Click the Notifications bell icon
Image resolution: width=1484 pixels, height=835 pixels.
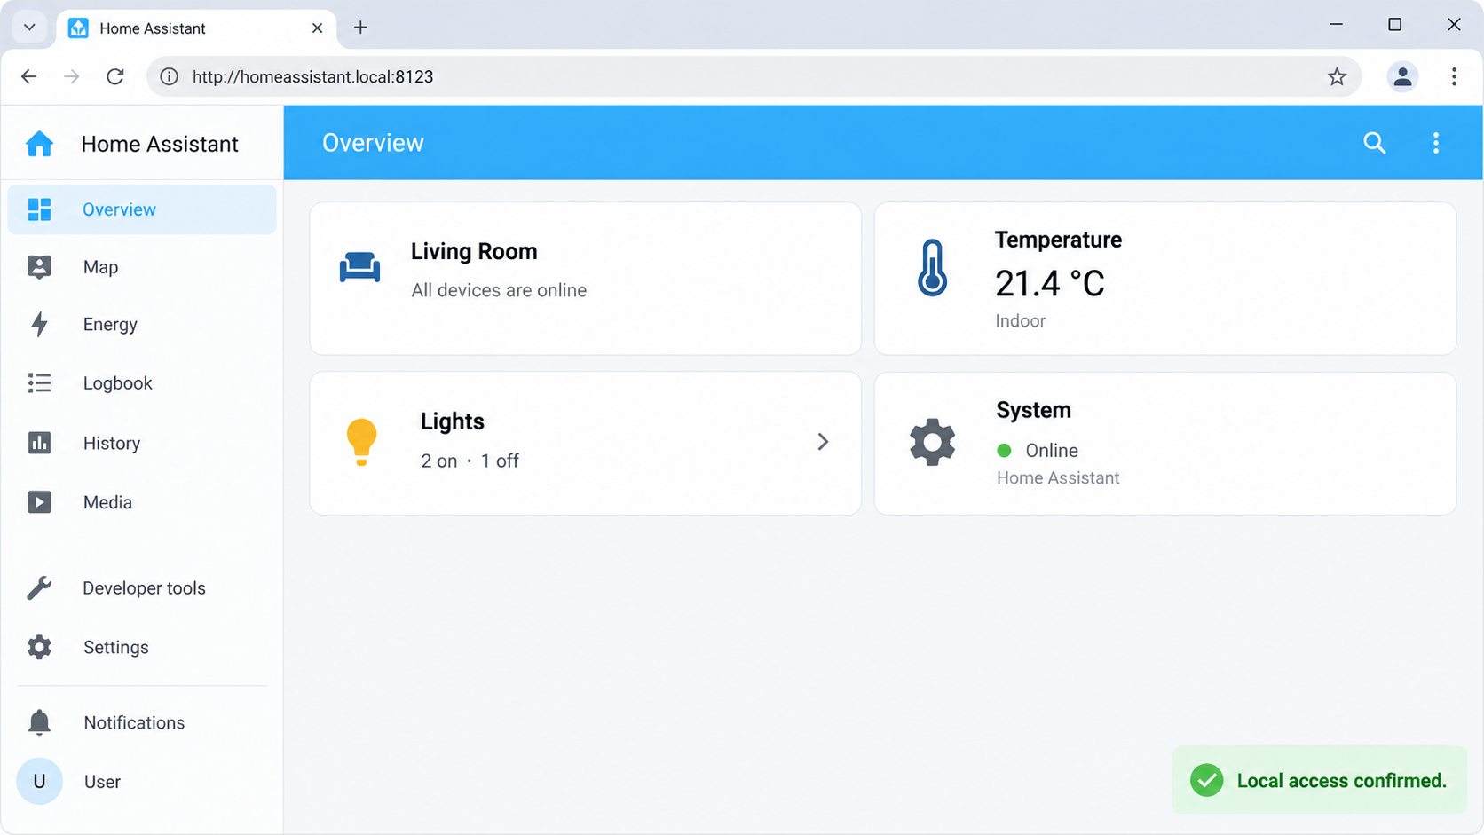(39, 722)
